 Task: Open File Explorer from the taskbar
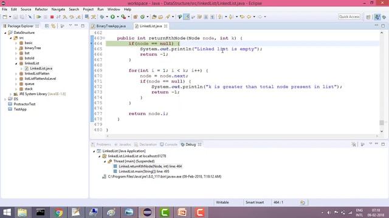[22, 213]
